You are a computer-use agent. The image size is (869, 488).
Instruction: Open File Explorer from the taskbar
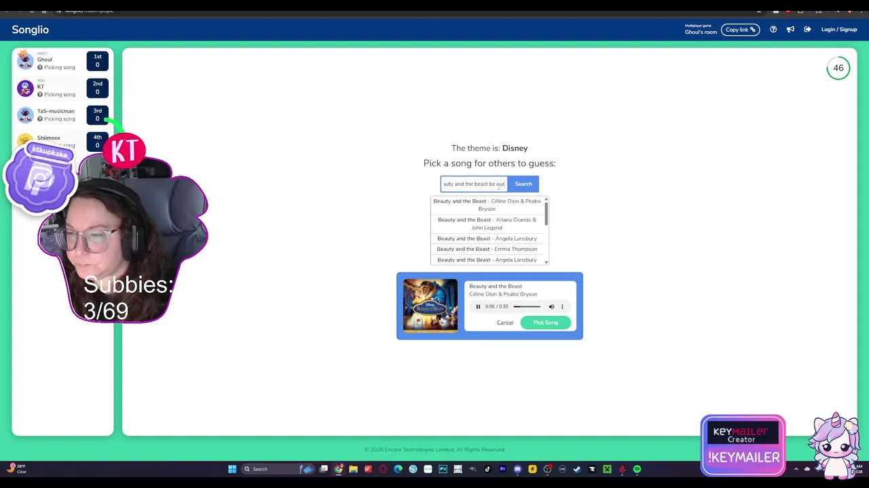tap(353, 469)
